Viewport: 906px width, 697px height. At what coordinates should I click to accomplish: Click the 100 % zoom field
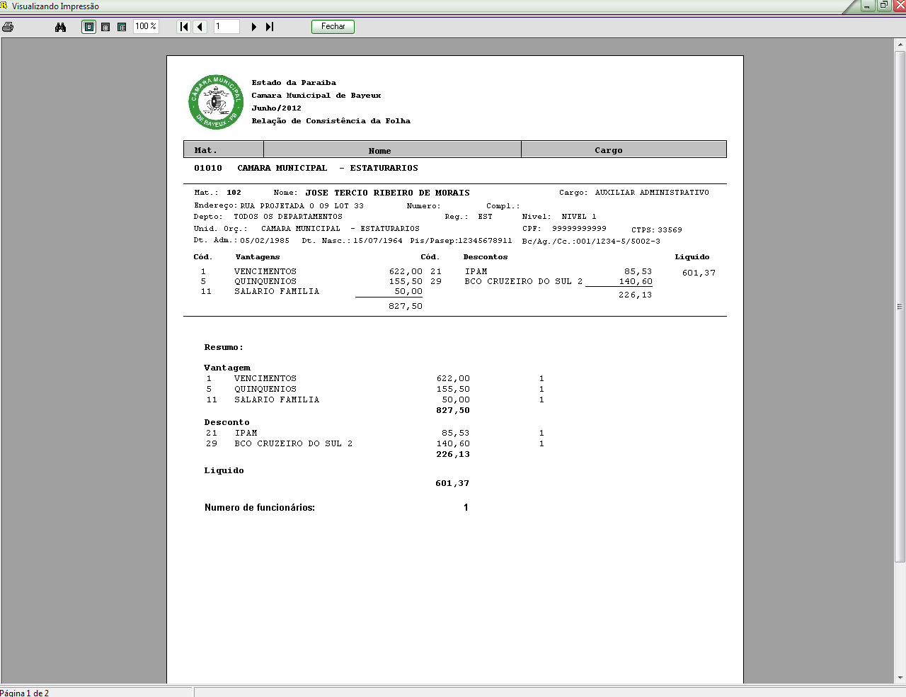pyautogui.click(x=146, y=27)
